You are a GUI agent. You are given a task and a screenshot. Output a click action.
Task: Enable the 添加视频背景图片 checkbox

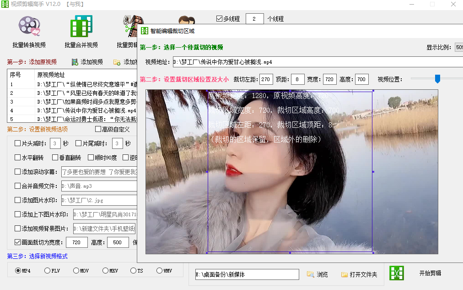(17, 228)
